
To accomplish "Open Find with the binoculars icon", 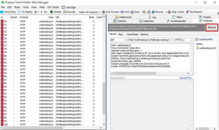I will pos(122,12).
